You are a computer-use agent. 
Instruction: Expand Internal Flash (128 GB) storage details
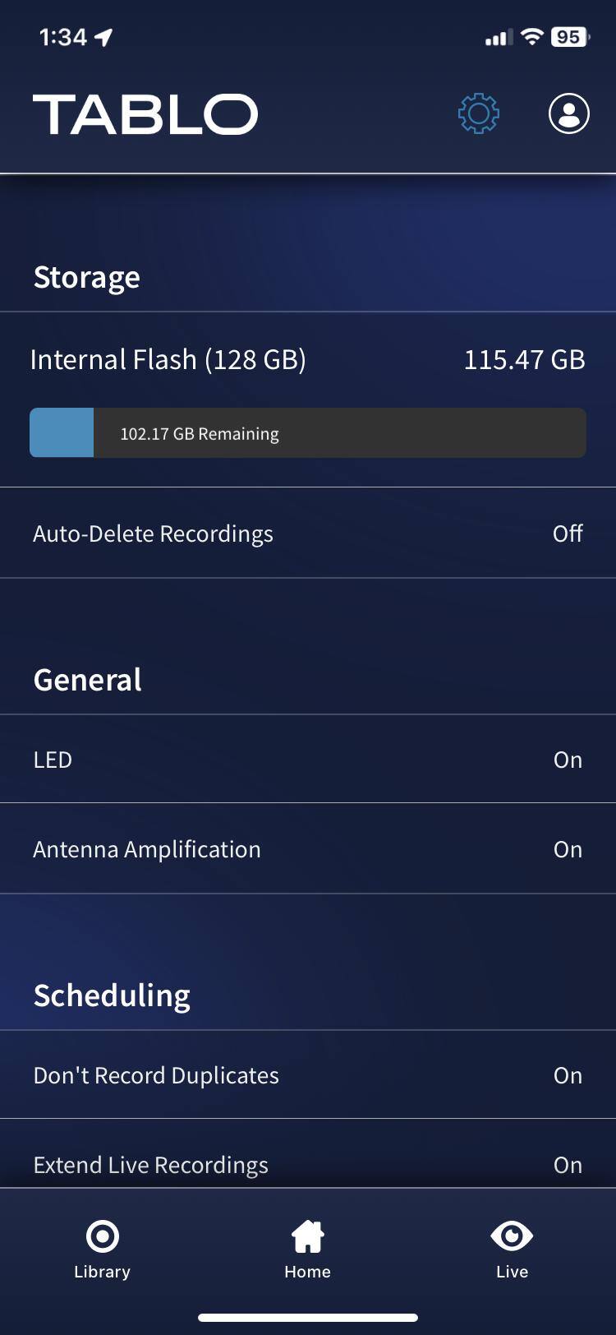point(168,359)
